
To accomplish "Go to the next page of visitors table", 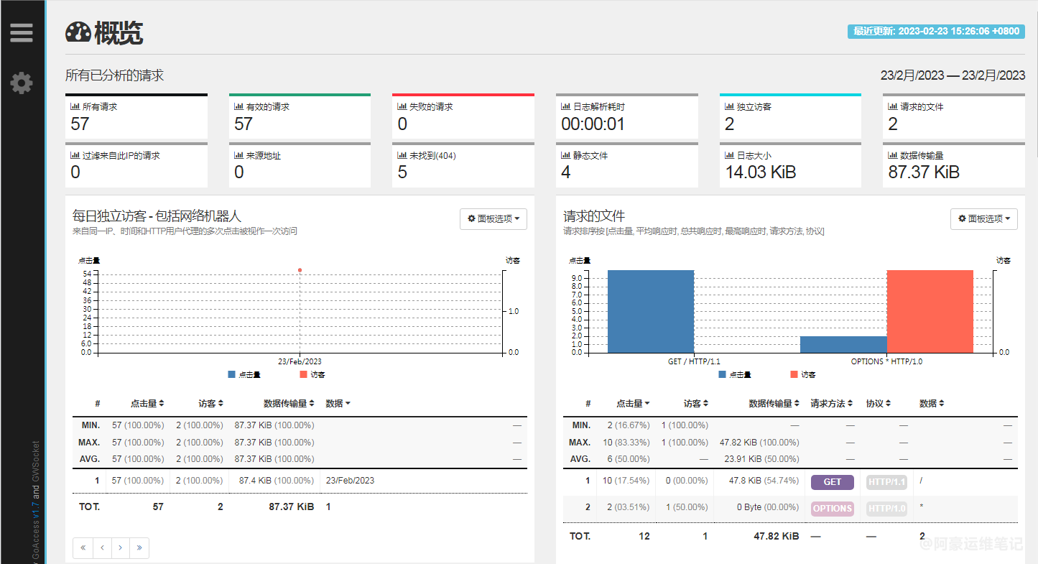I will click(x=120, y=548).
